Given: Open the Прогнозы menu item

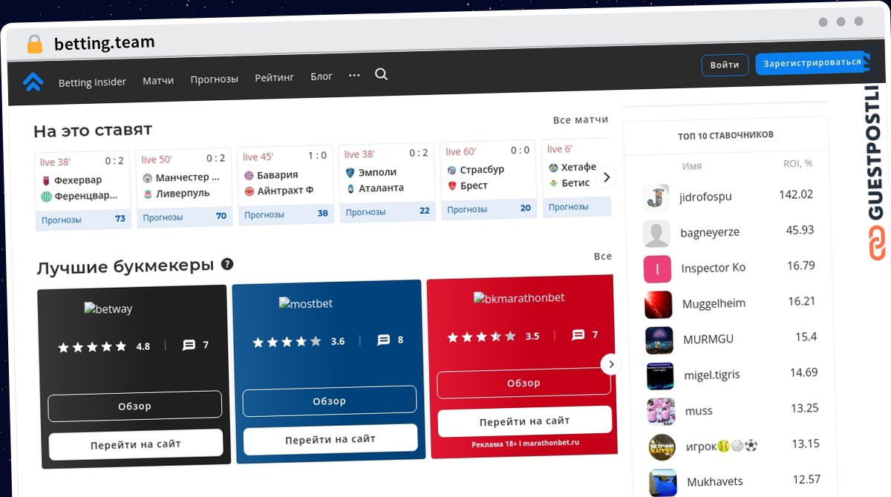Looking at the screenshot, I should [215, 79].
